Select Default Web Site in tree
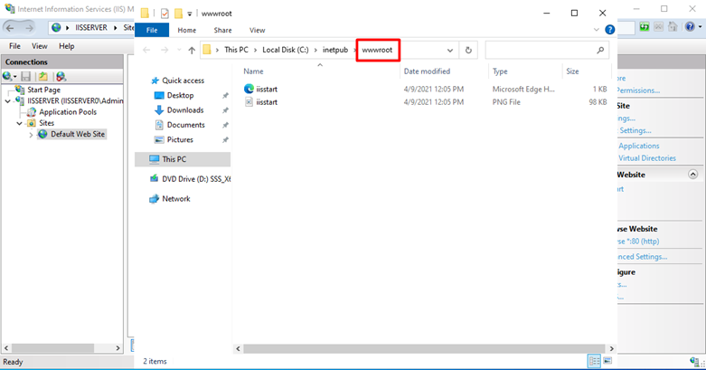The width and height of the screenshot is (706, 370). [x=78, y=134]
